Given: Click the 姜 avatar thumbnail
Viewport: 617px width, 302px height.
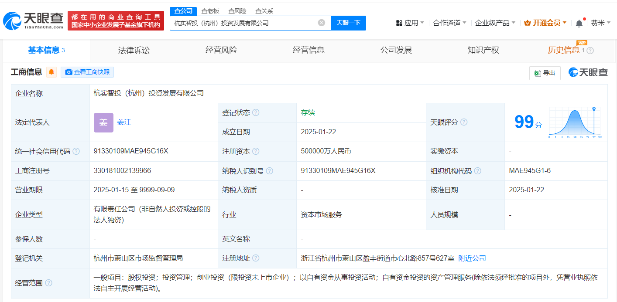Looking at the screenshot, I should 103,122.
